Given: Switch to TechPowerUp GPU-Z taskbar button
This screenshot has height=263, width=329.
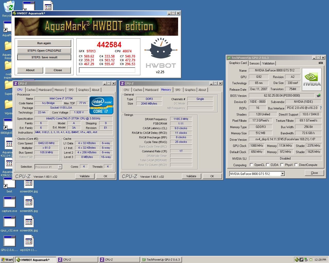Looking at the screenshot, I should 161,260.
